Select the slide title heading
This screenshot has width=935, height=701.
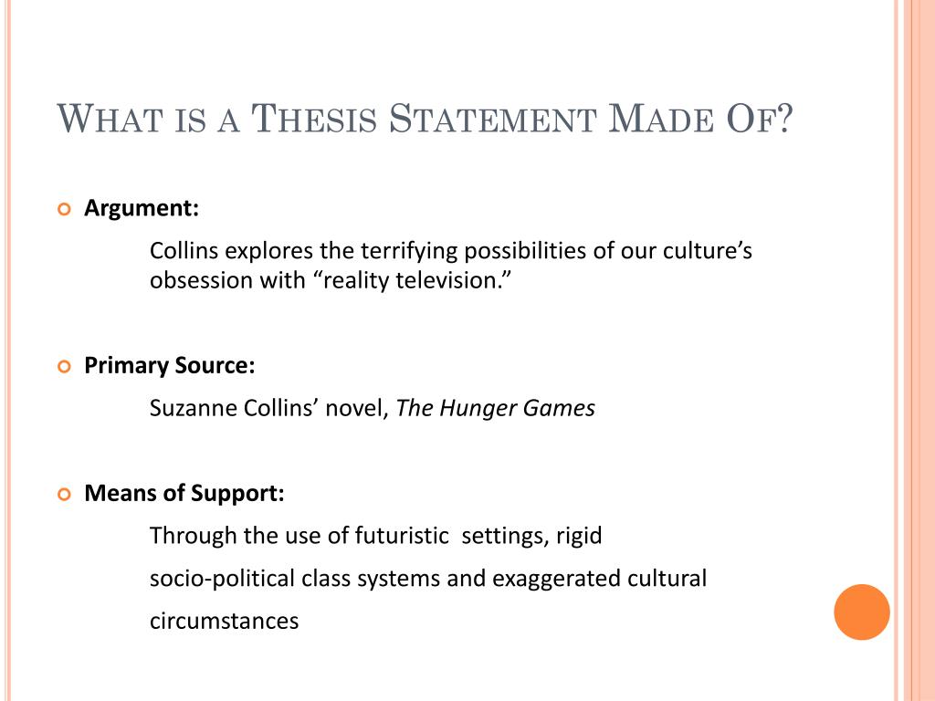[x=425, y=118]
